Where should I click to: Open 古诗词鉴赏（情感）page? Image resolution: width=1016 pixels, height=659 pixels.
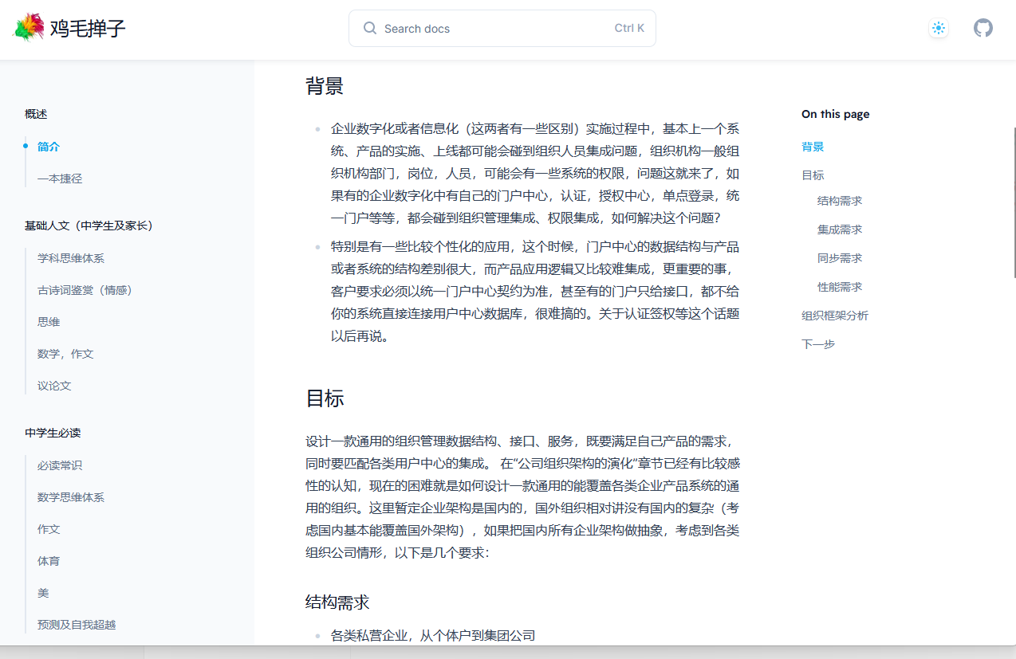(87, 289)
